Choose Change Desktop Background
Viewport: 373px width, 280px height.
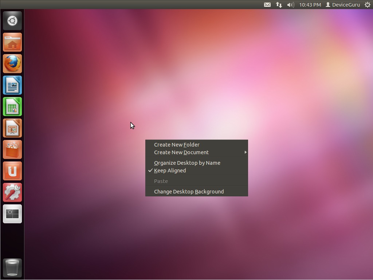coord(196,191)
